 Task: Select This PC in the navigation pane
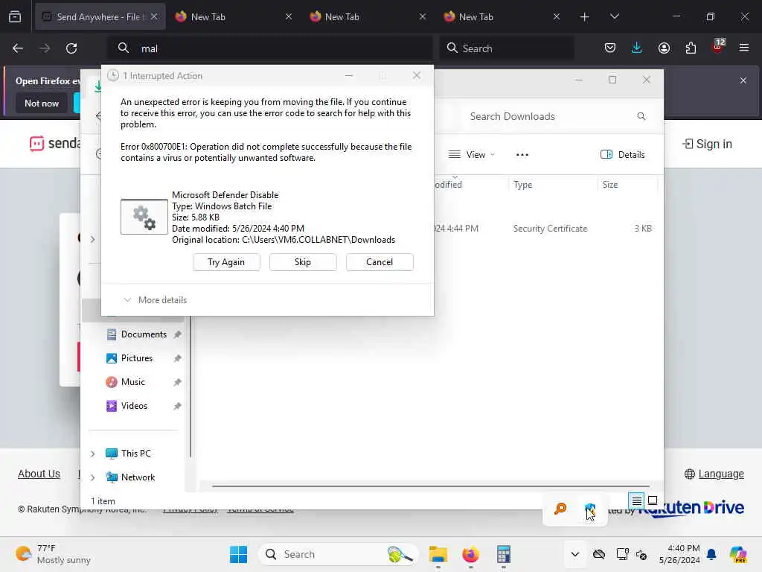(136, 454)
